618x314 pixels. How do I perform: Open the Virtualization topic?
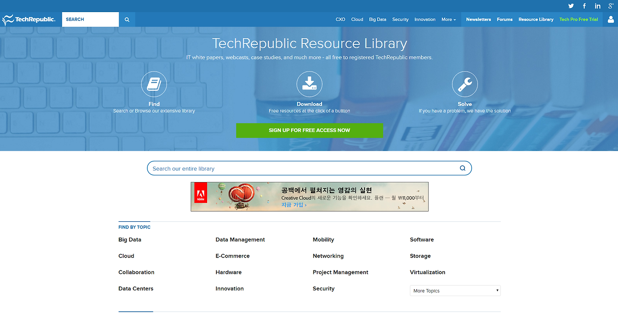pos(428,272)
